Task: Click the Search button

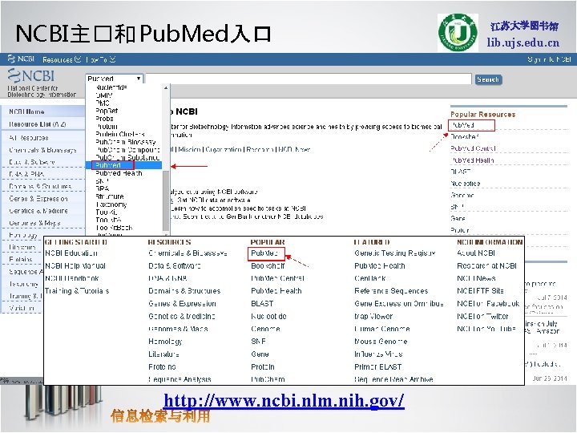Action: (x=488, y=79)
